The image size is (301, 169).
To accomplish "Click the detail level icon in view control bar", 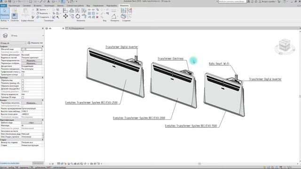I will point(59,164).
